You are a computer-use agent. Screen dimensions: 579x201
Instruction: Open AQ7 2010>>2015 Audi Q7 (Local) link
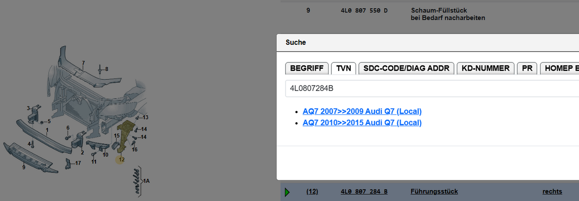pyautogui.click(x=362, y=123)
